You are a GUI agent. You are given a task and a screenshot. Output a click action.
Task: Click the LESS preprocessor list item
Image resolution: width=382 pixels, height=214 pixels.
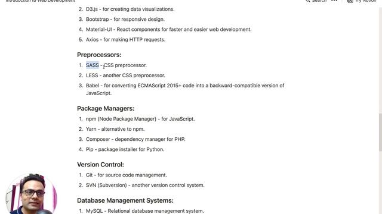[x=125, y=75]
